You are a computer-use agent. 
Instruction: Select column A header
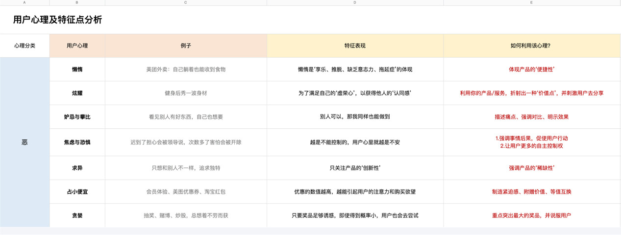[25, 2]
